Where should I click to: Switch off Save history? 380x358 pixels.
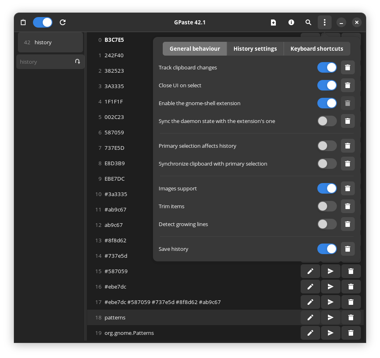coord(327,249)
